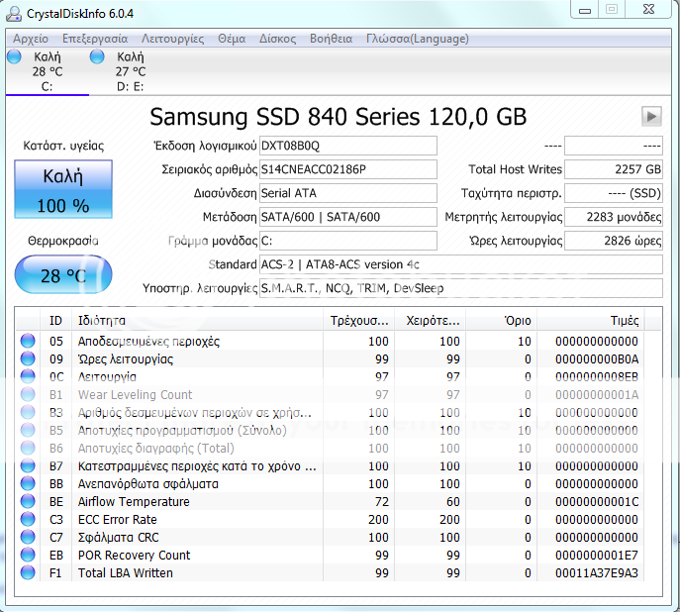Open the Λειτουργίες menu
This screenshot has width=680, height=612.
pos(173,39)
